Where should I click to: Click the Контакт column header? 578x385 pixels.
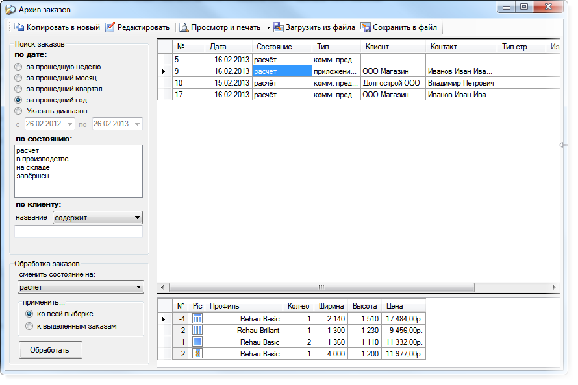(461, 47)
